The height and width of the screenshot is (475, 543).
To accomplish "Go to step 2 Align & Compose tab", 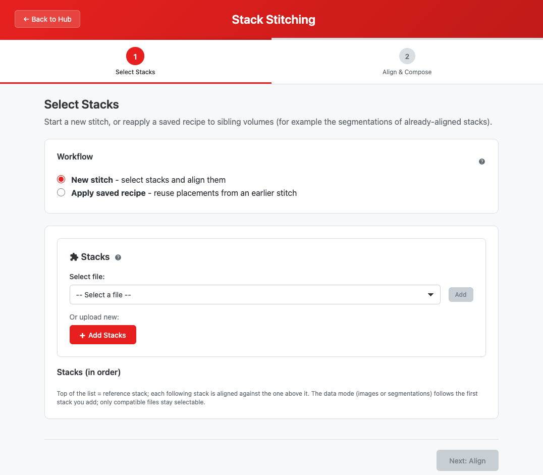I will (x=407, y=62).
